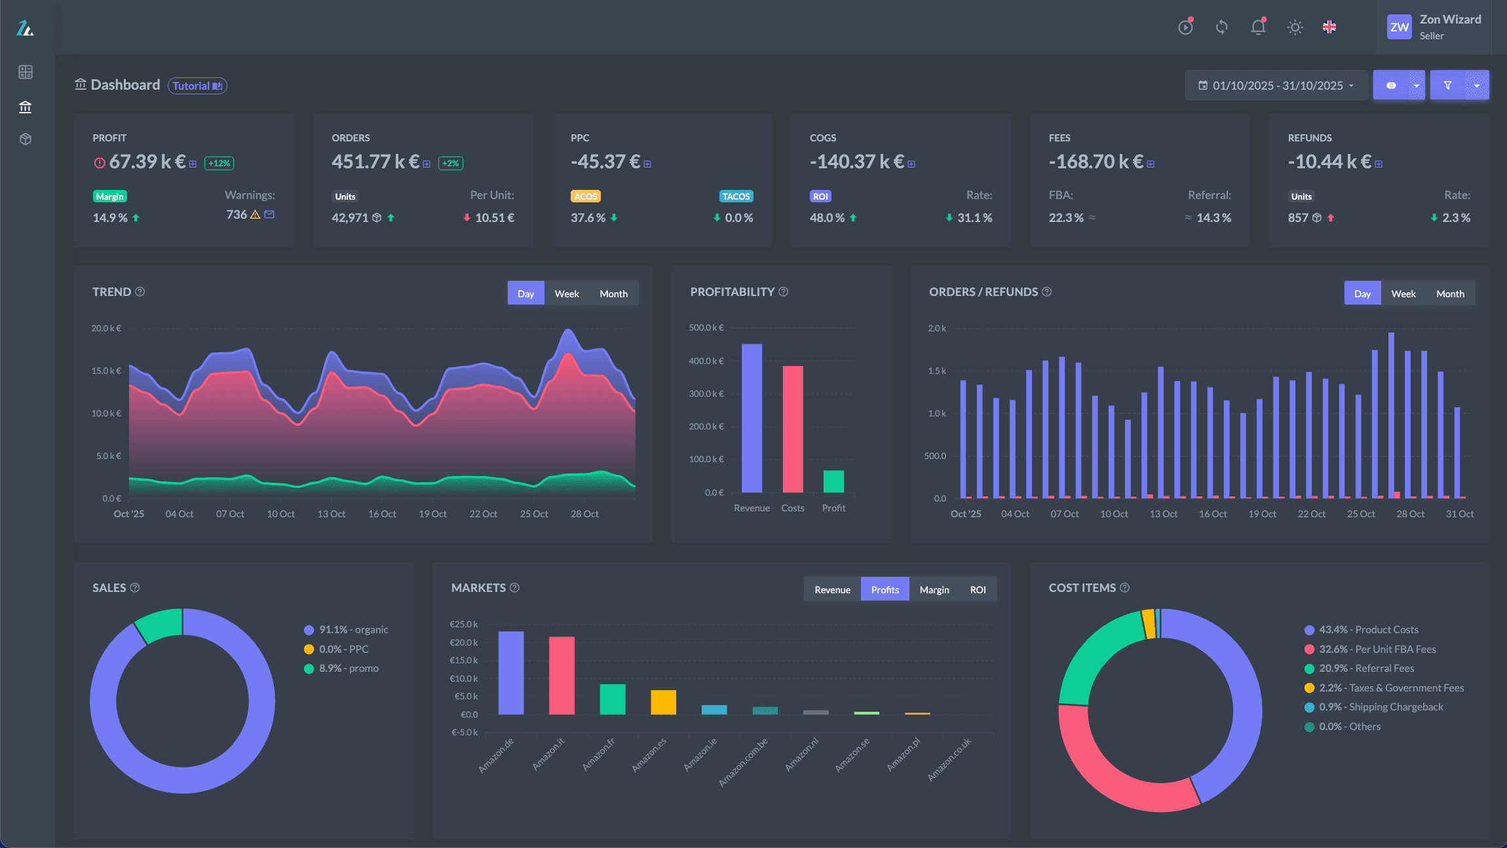Expand profit value plus icon
Image resolution: width=1507 pixels, height=848 pixels.
pos(193,164)
